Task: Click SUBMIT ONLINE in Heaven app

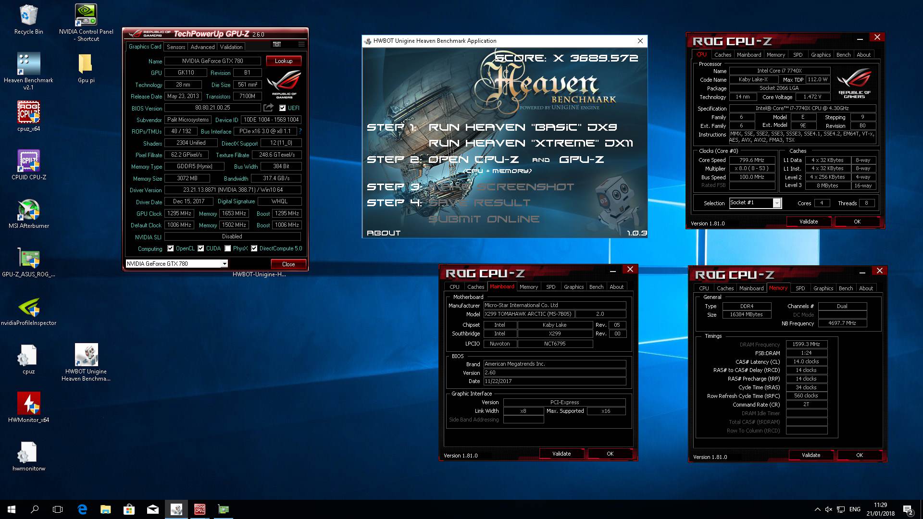Action: [x=484, y=219]
